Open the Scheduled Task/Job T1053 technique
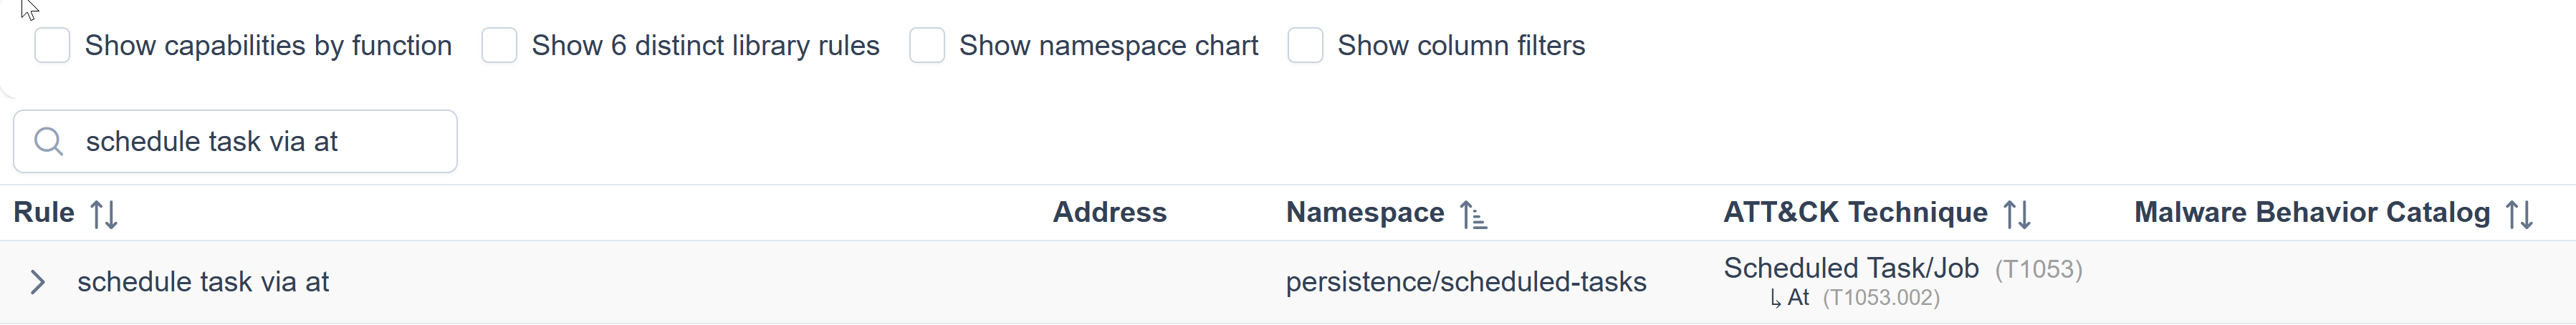The image size is (2576, 325). click(1851, 268)
